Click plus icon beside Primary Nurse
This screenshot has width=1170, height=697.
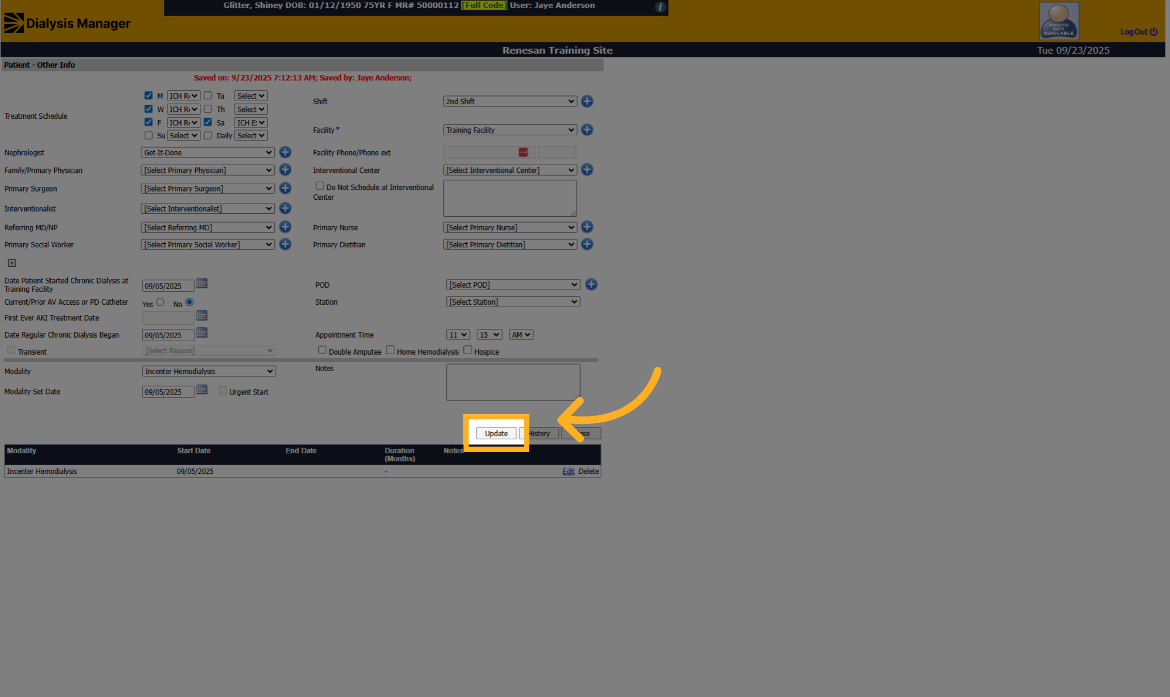587,227
